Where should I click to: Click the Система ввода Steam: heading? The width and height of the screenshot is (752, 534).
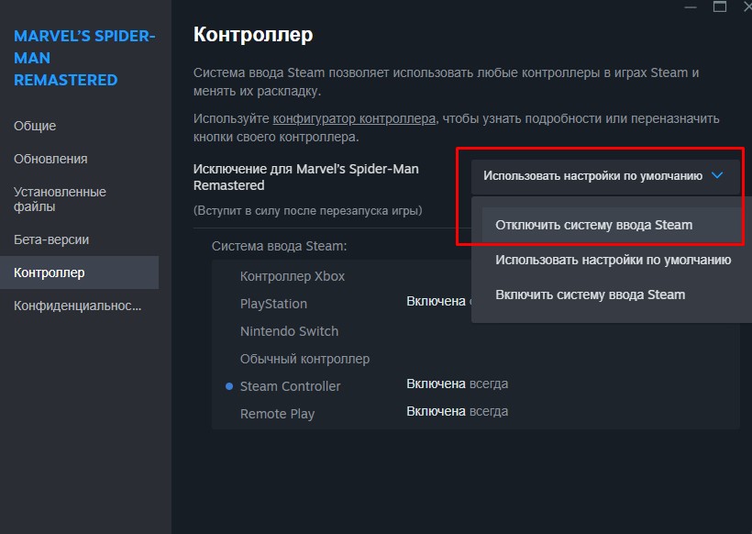click(279, 246)
